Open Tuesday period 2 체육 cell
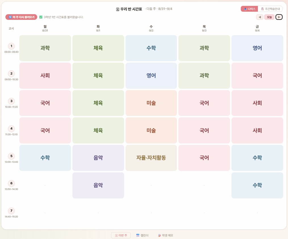Viewport: 288px width, 239px height. 98,76
